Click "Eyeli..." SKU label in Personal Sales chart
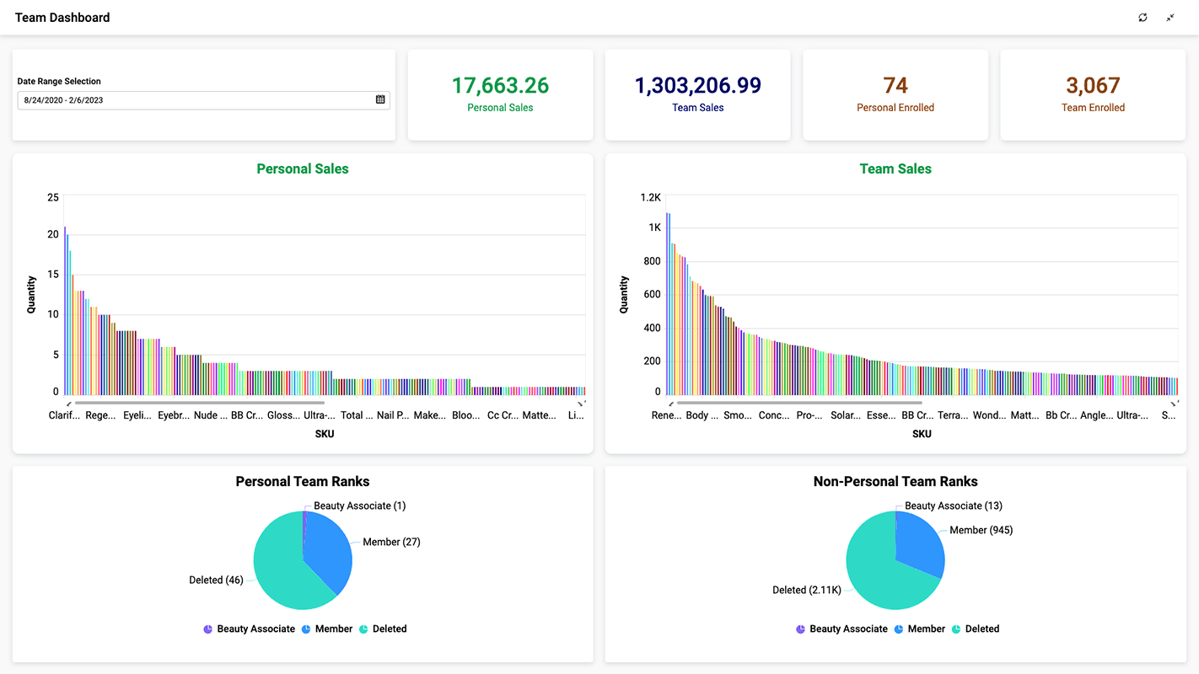This screenshot has width=1199, height=674. (137, 415)
